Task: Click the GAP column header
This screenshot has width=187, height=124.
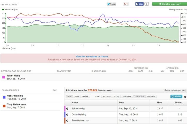Action: click(x=55, y=90)
